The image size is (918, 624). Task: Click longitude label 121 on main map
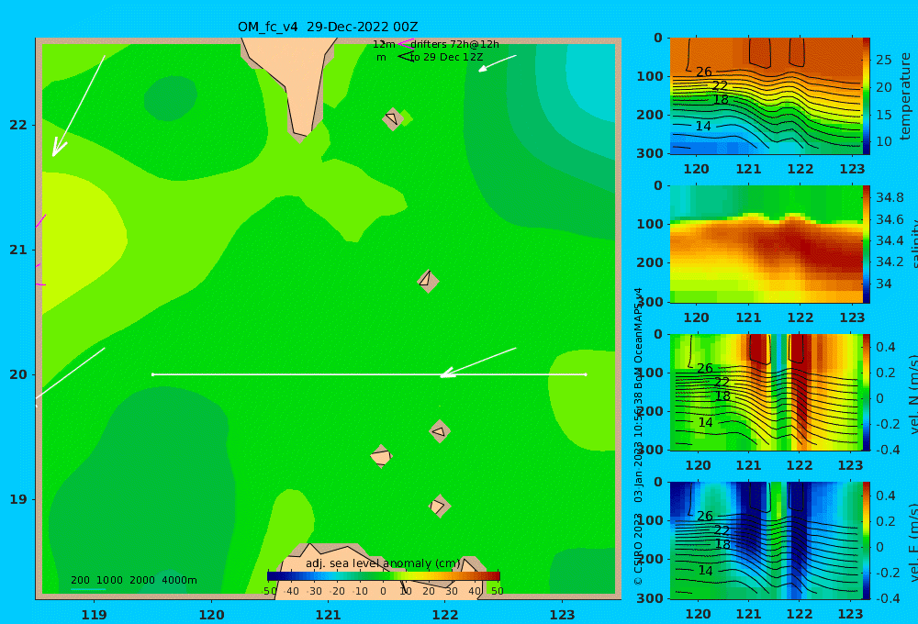[329, 615]
